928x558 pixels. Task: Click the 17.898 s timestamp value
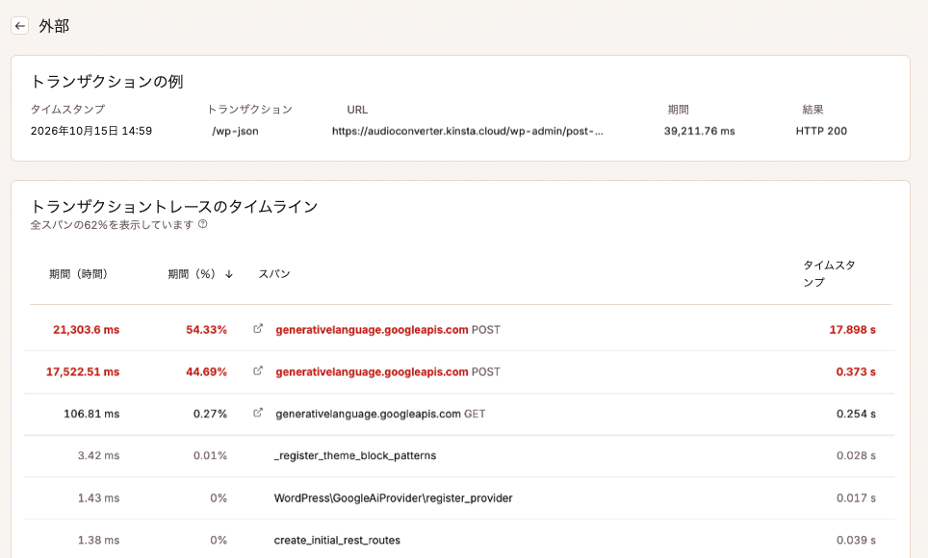pos(852,330)
